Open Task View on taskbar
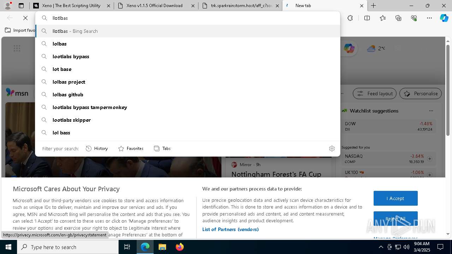The width and height of the screenshot is (452, 254). click(x=127, y=247)
